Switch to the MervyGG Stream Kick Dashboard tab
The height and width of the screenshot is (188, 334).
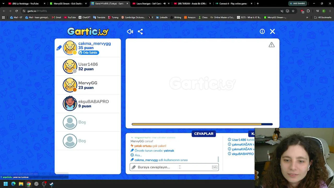68,4
